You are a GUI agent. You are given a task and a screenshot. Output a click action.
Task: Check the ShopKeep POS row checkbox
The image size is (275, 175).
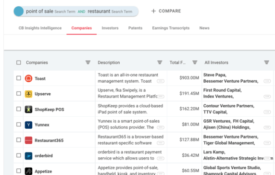pyautogui.click(x=19, y=109)
